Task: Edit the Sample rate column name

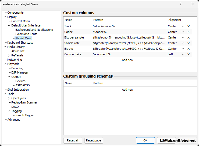Action: pos(77,43)
